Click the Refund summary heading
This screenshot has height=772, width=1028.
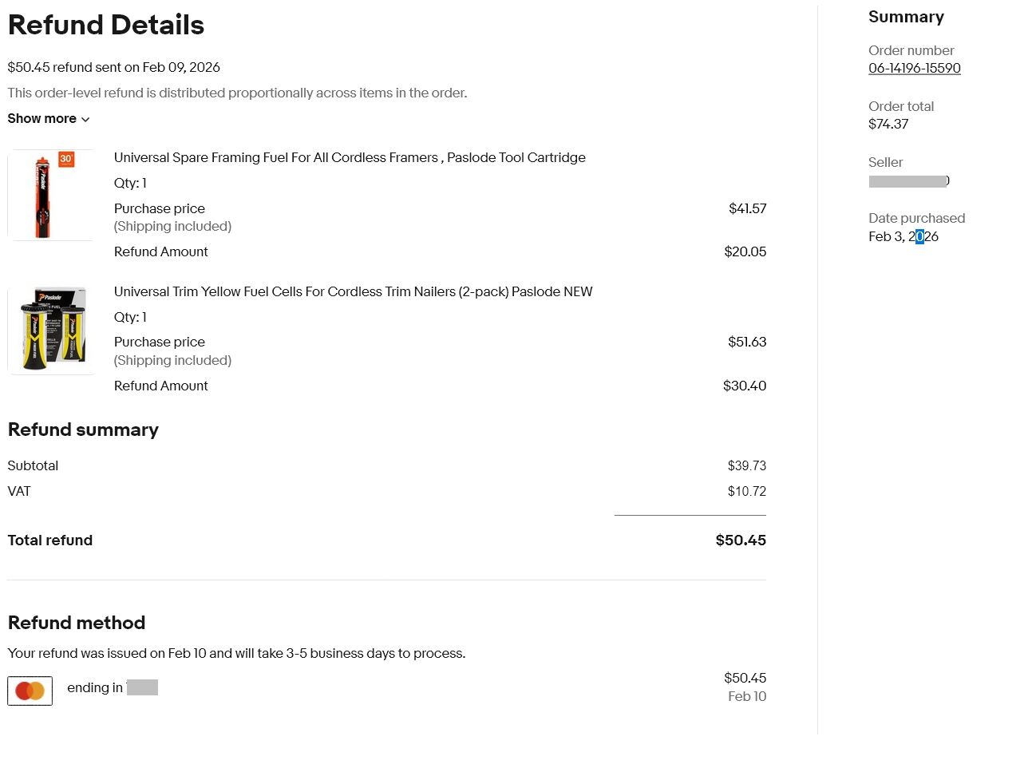point(83,430)
